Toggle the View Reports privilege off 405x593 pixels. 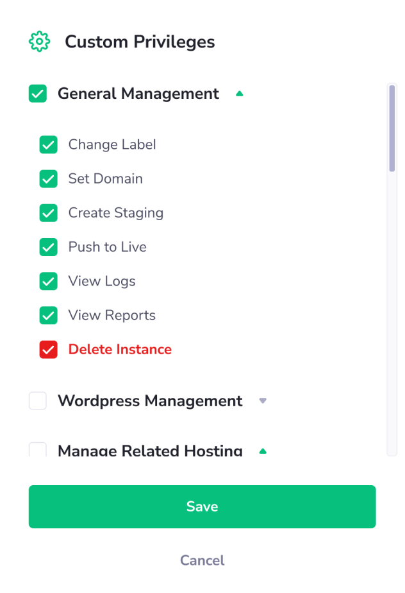click(x=48, y=315)
